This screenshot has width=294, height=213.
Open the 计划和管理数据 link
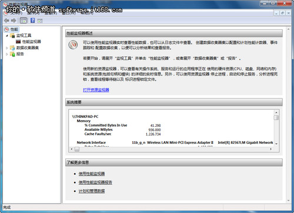point(92,191)
